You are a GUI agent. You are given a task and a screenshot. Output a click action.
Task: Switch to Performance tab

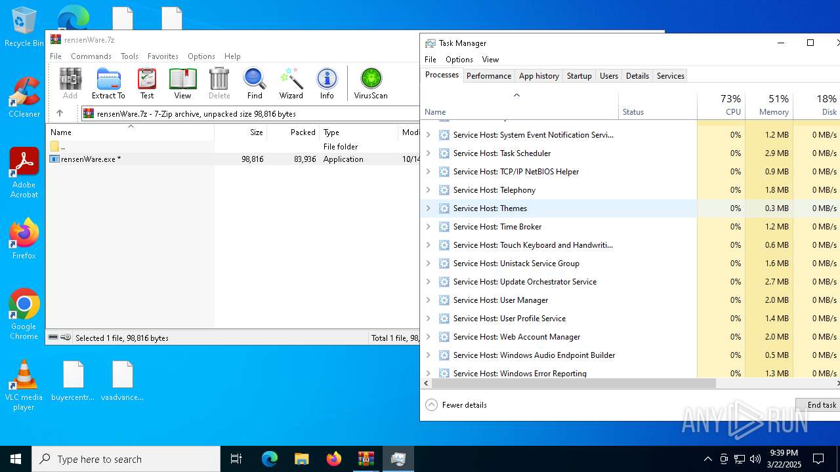[489, 76]
